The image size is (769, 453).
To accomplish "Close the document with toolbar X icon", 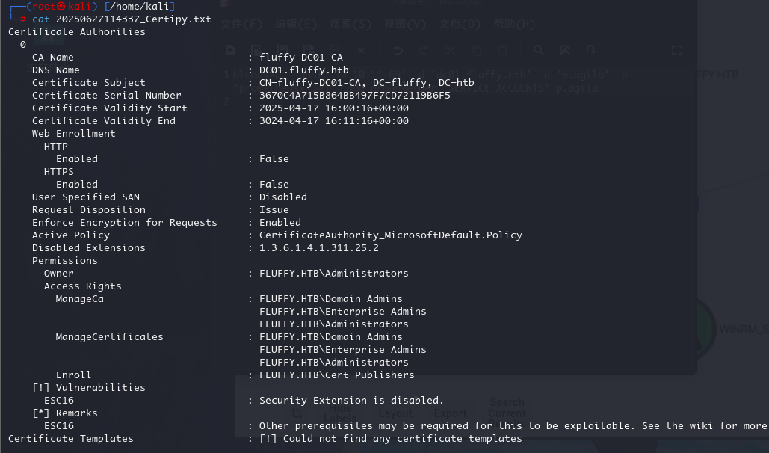I will click(x=361, y=50).
